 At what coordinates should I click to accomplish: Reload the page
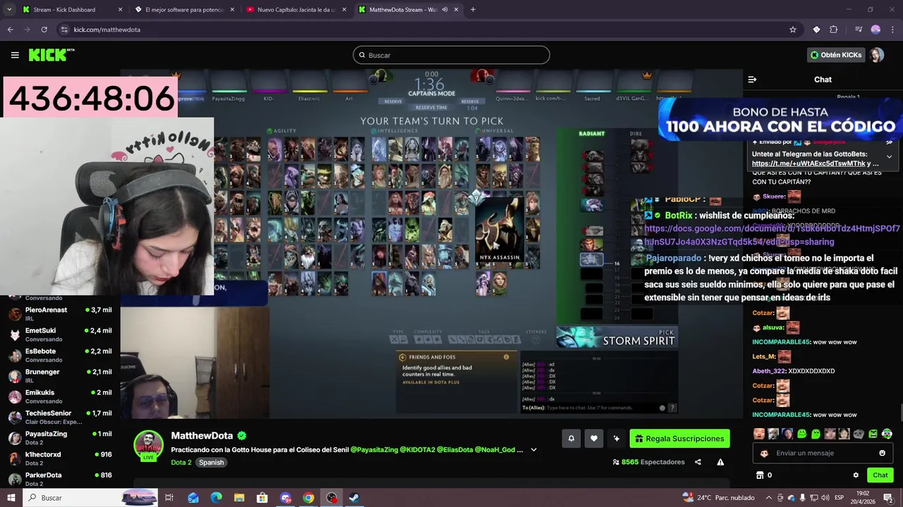pyautogui.click(x=44, y=30)
